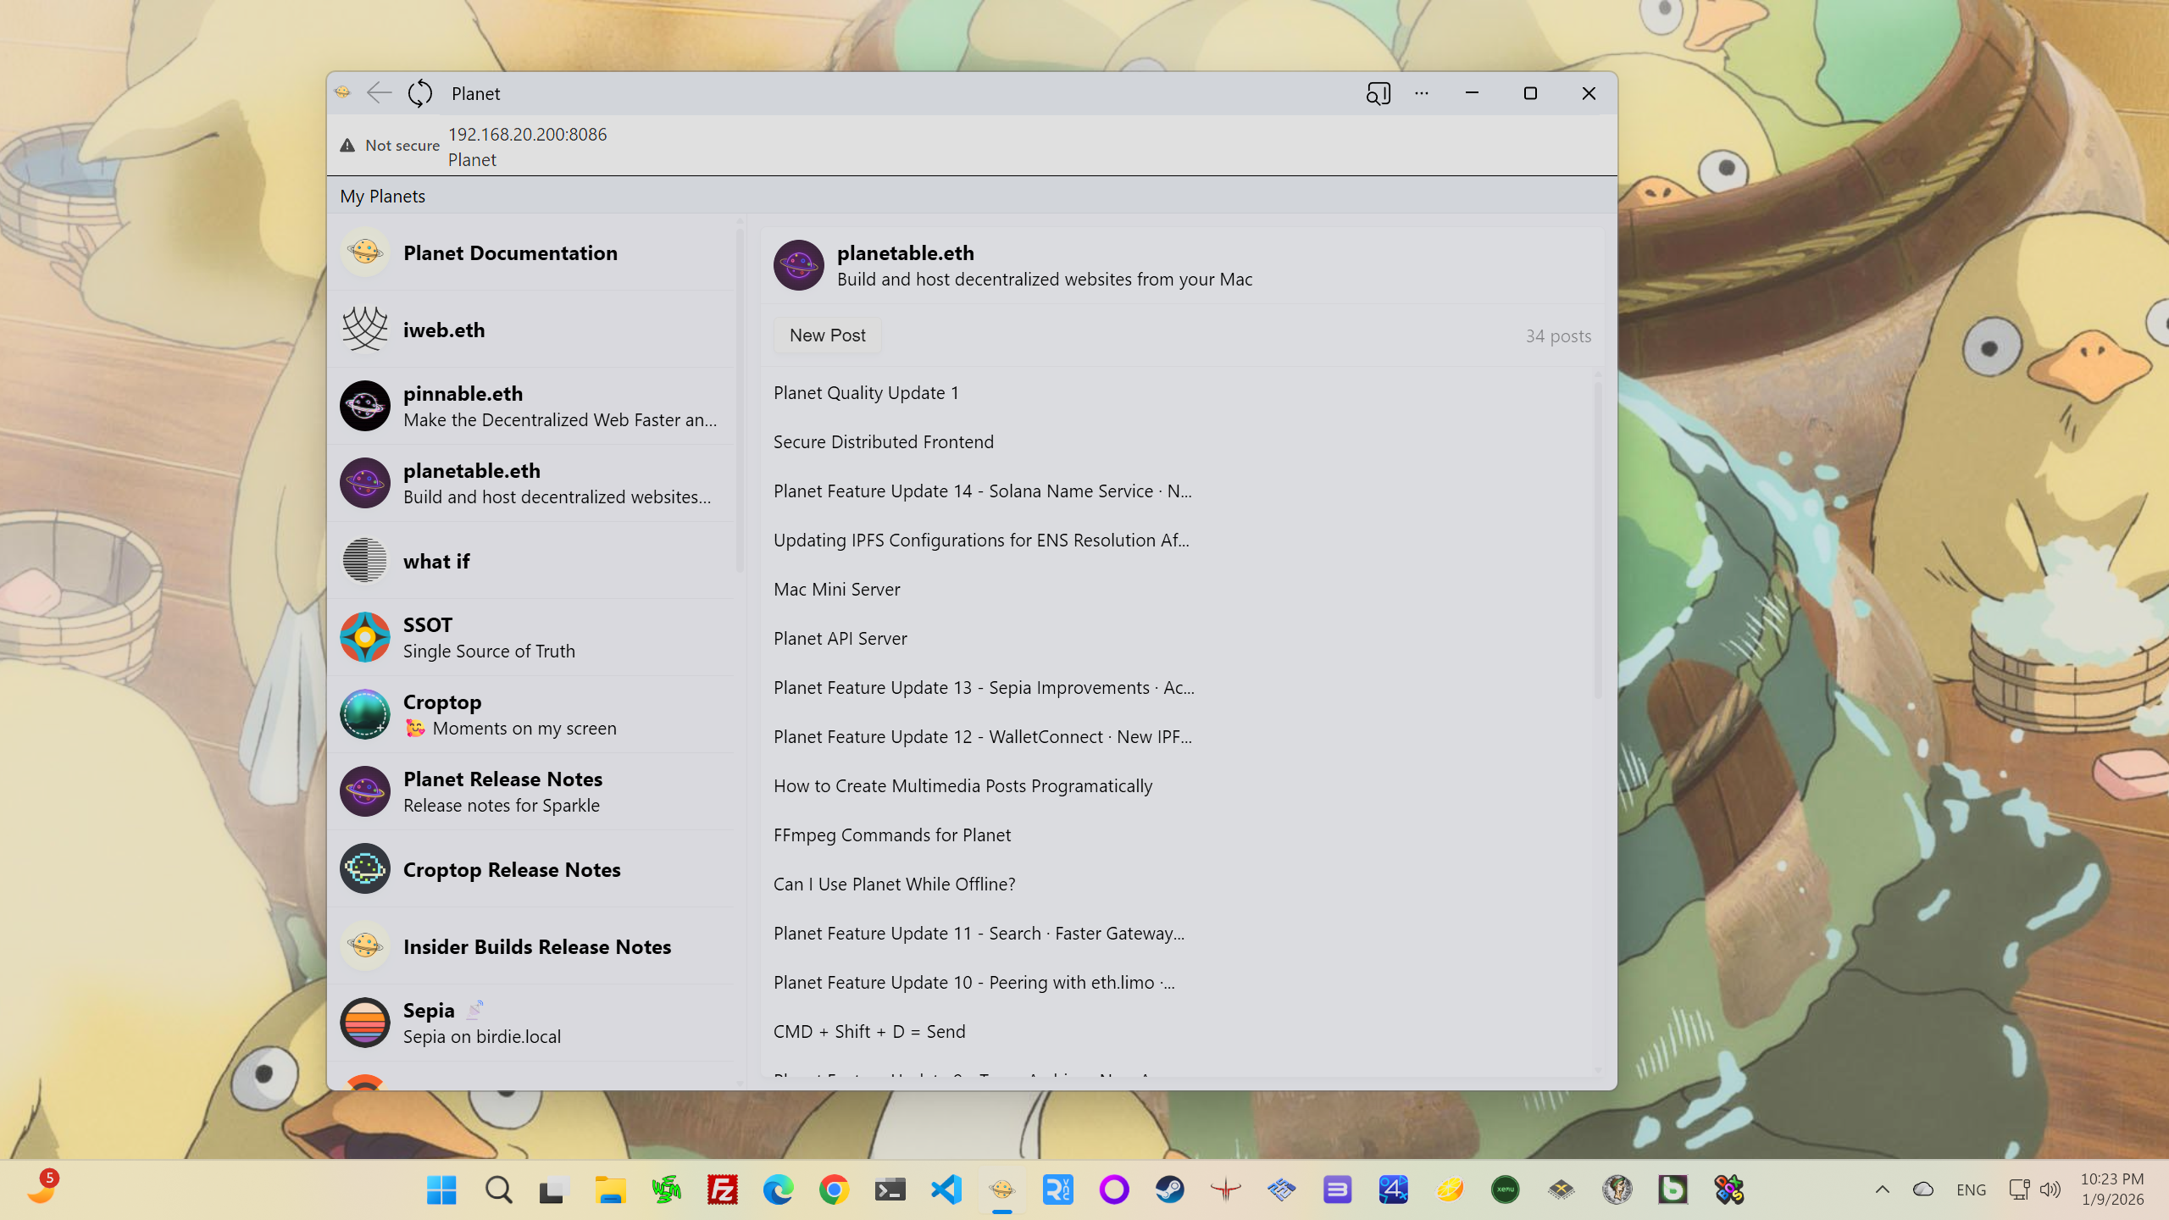Select the iweb.eth spider web avatar
The width and height of the screenshot is (2169, 1220).
364,330
